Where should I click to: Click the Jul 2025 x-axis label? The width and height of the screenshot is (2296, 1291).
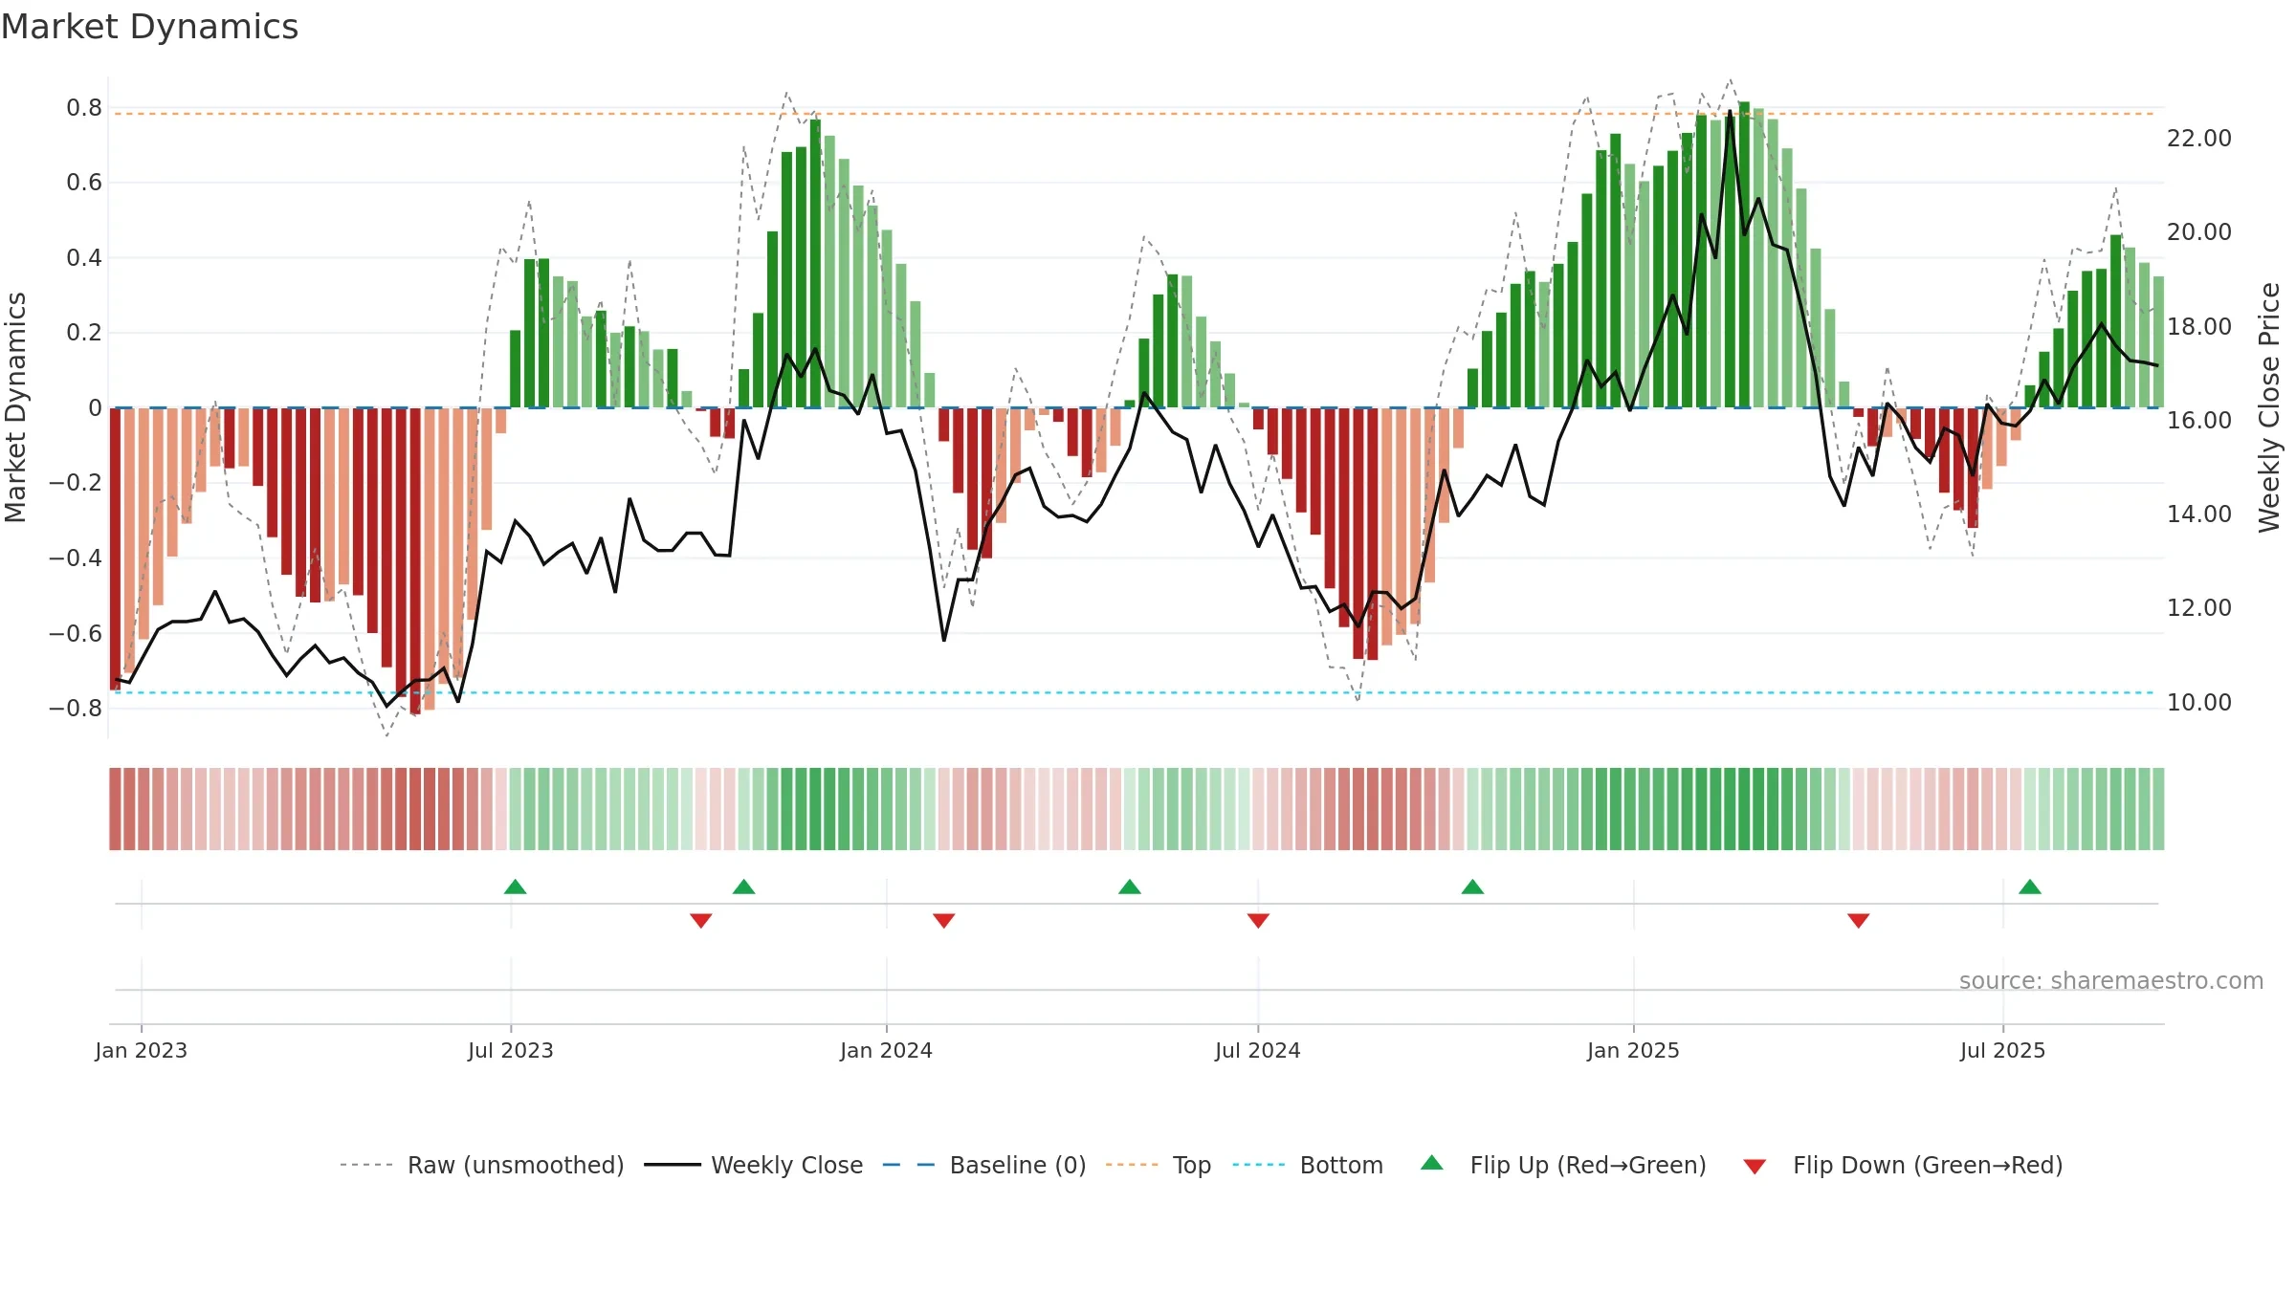[x=2003, y=1050]
